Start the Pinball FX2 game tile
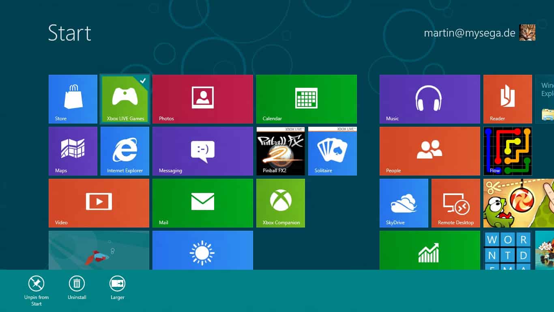The height and width of the screenshot is (312, 554). pyautogui.click(x=281, y=151)
